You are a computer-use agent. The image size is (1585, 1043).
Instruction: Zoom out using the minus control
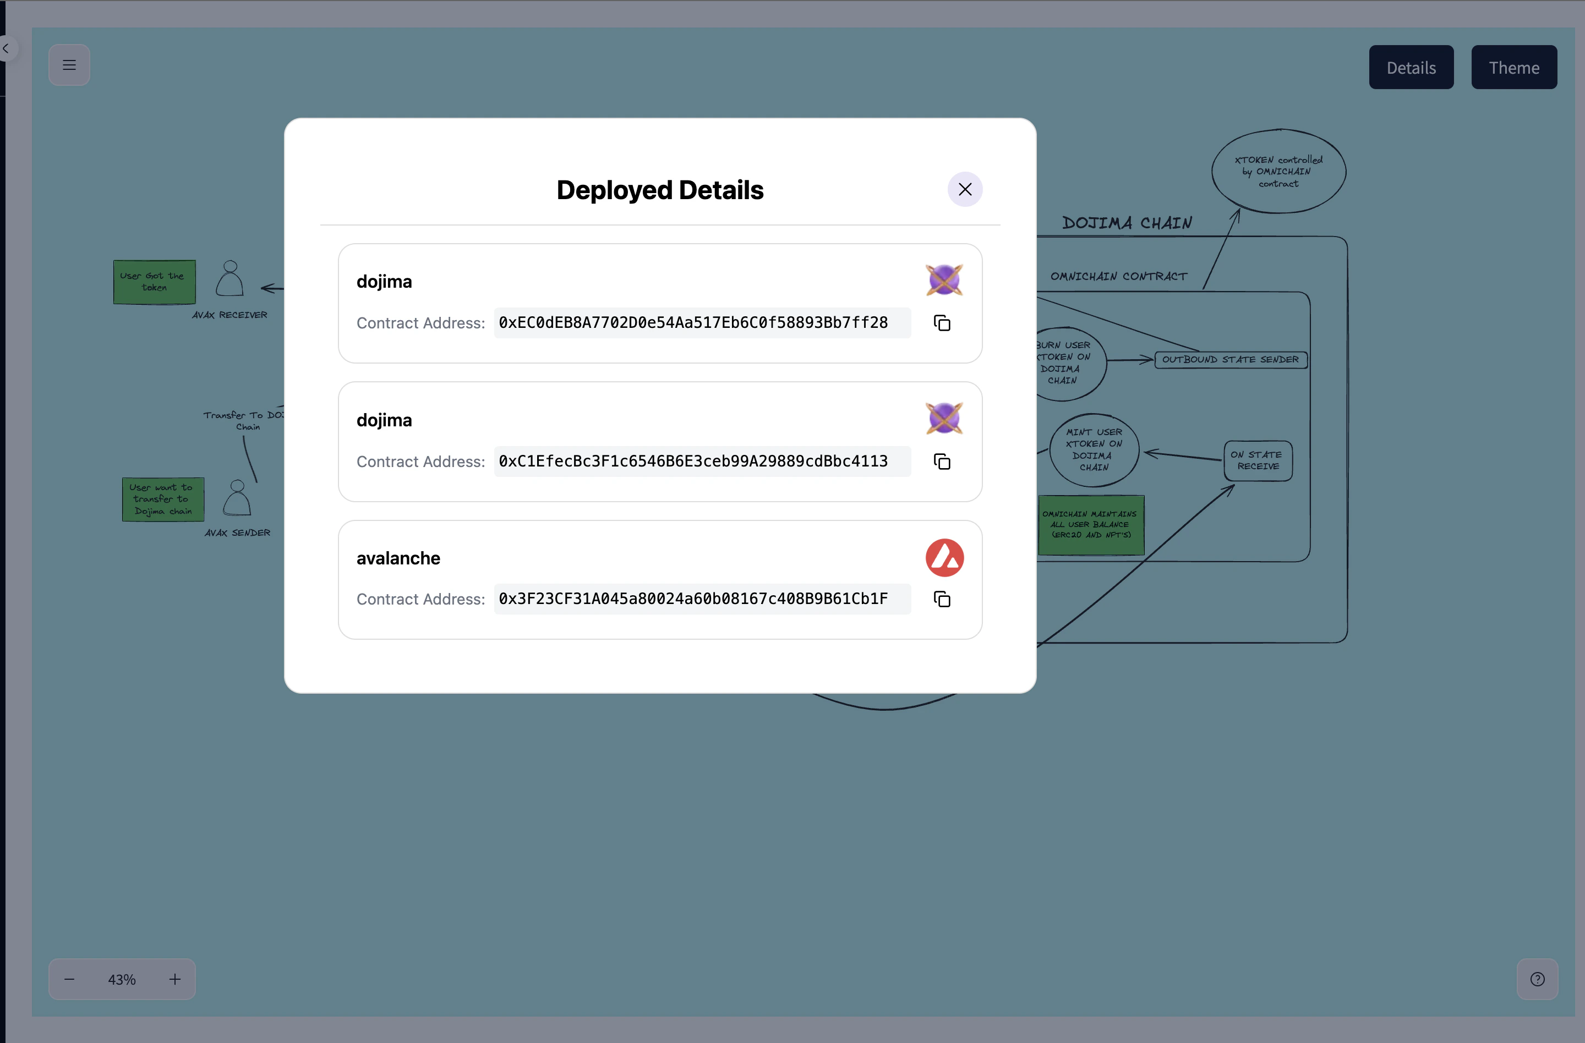[x=69, y=979]
